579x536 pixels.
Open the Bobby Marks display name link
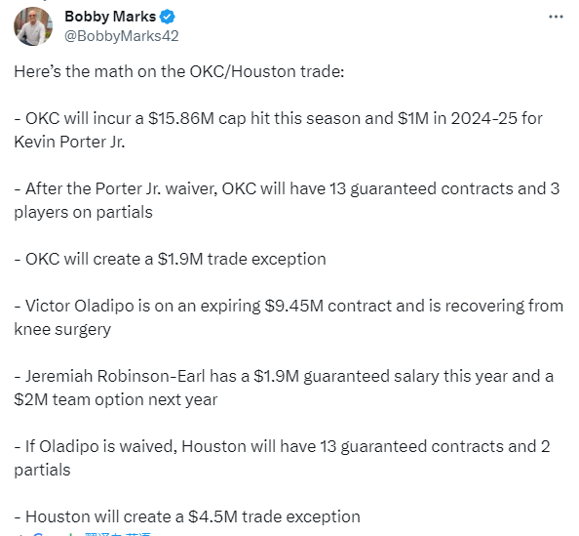point(110,17)
